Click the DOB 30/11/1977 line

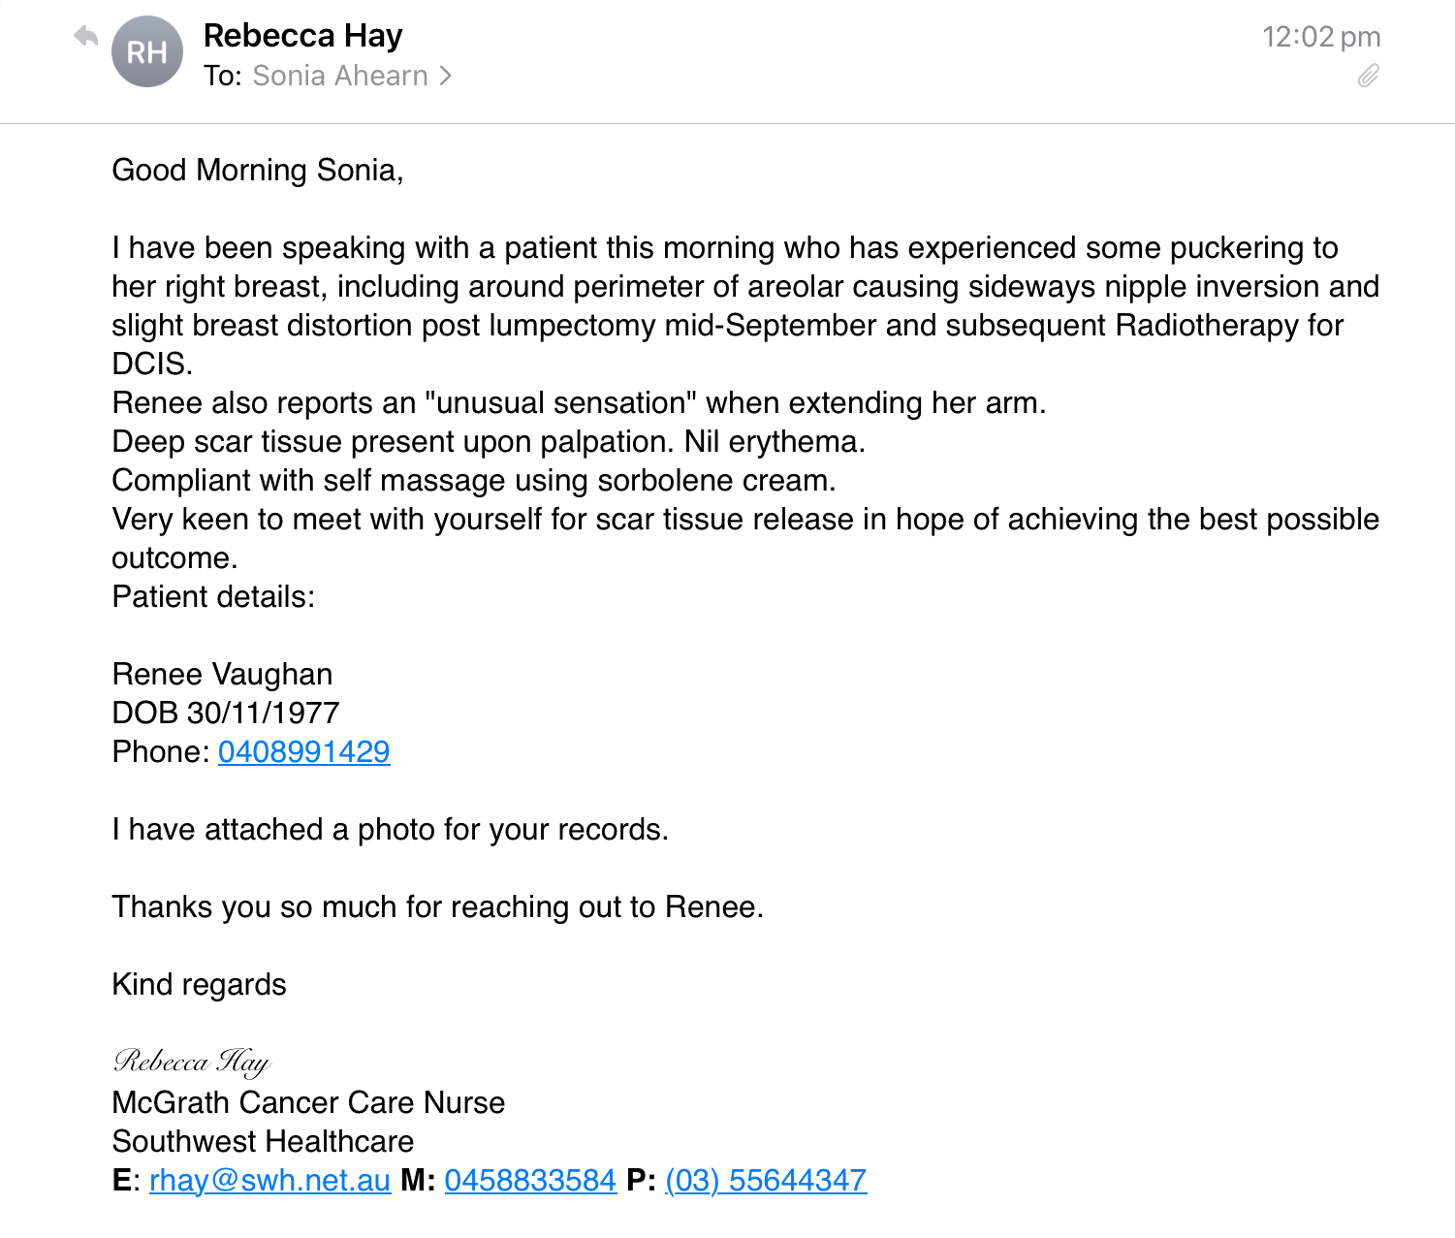(225, 713)
